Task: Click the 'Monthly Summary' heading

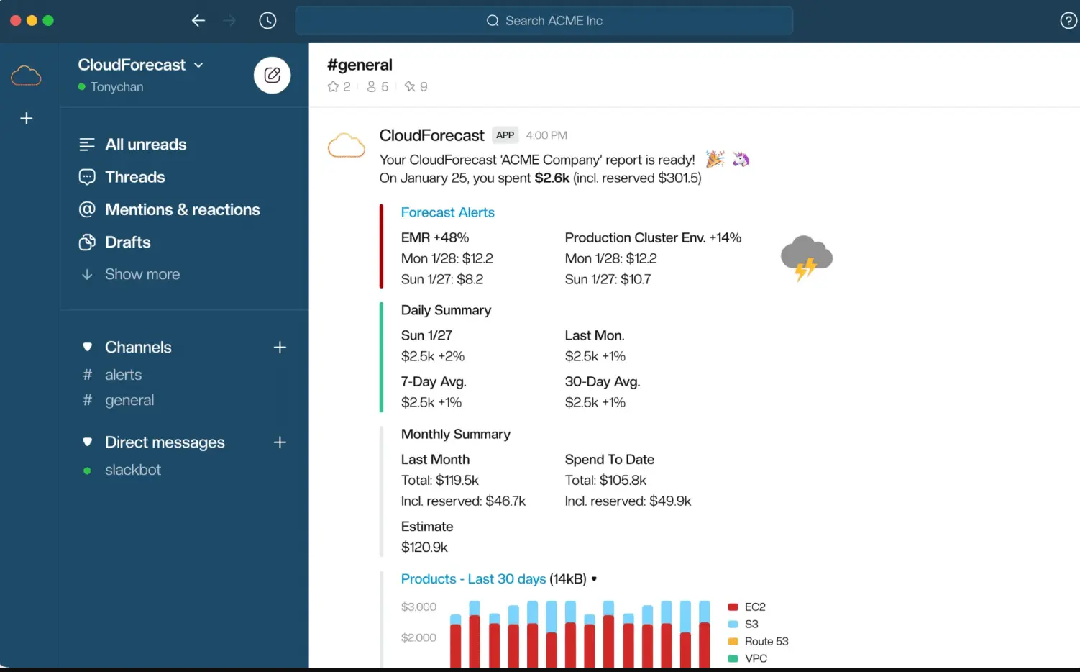Action: [x=456, y=434]
